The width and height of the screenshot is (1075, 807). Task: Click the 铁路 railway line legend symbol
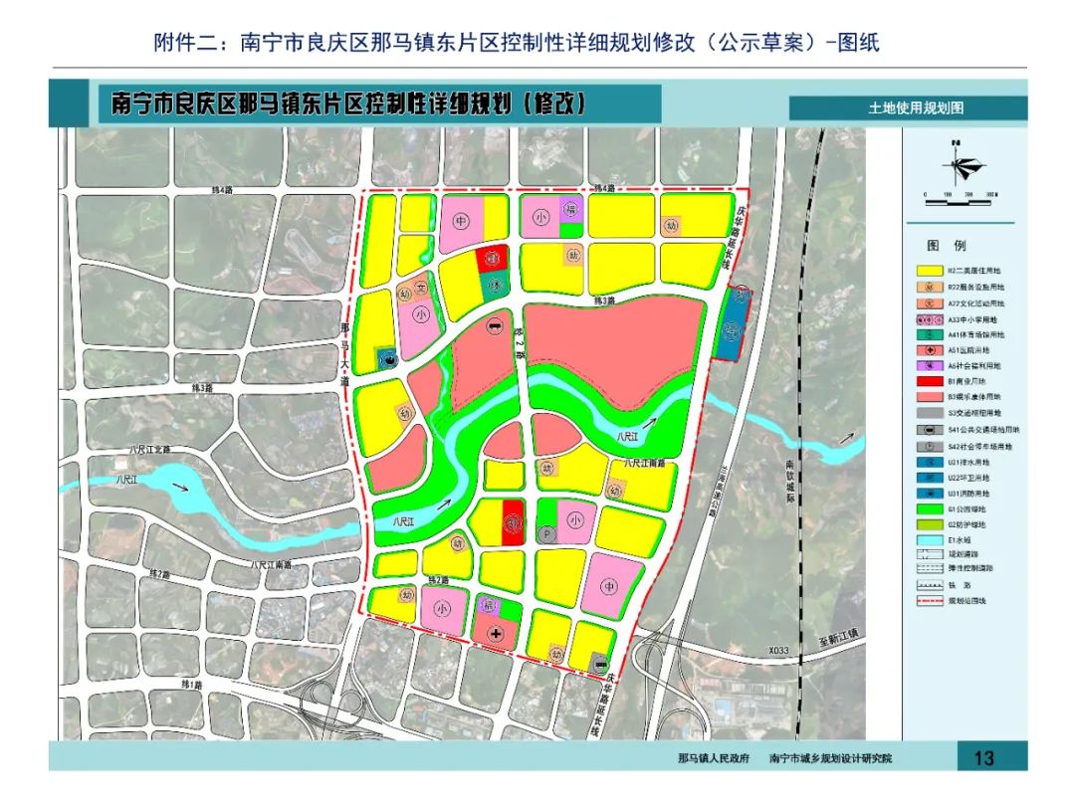[x=930, y=585]
